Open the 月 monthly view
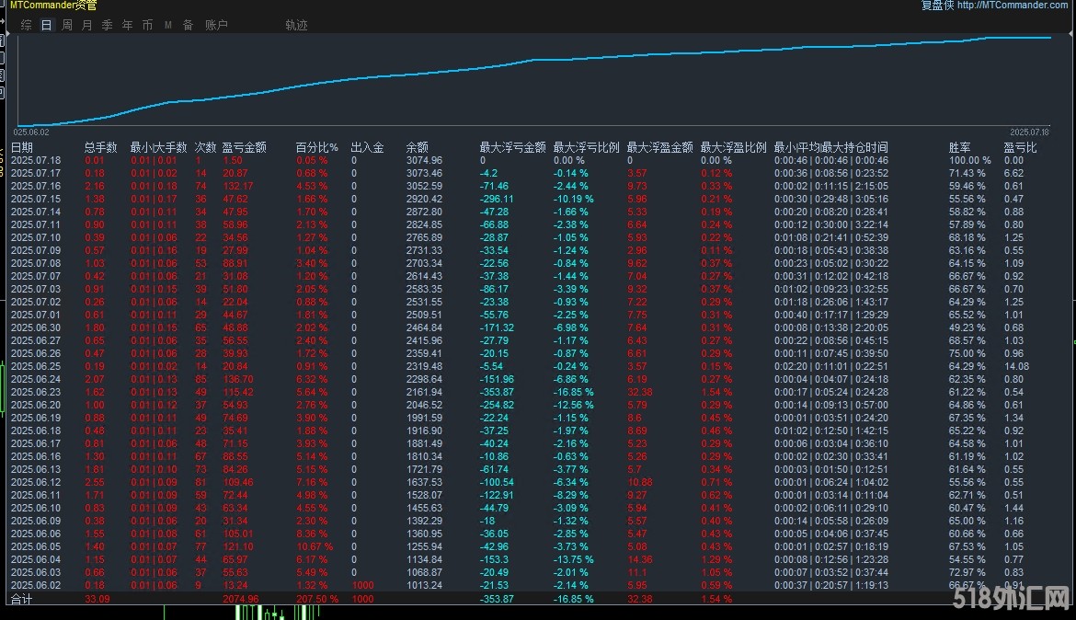The height and width of the screenshot is (620, 1076). [86, 25]
